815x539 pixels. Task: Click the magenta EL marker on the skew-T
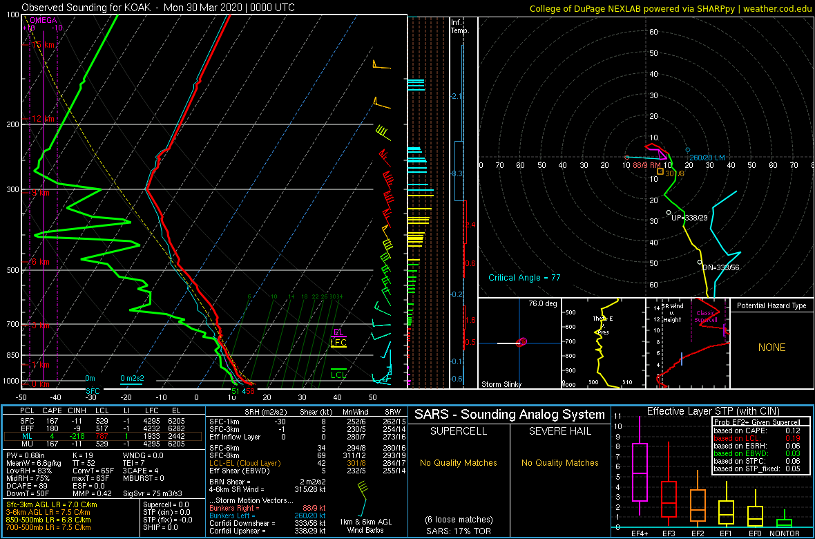coord(338,332)
